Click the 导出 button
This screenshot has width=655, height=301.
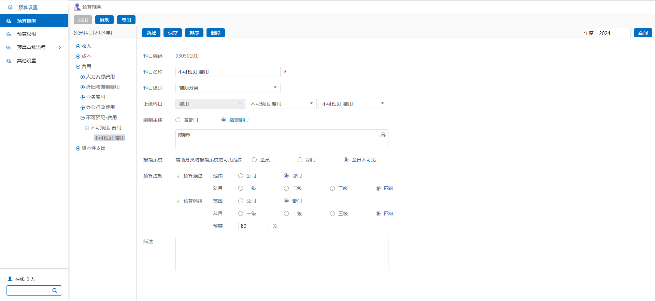(126, 20)
